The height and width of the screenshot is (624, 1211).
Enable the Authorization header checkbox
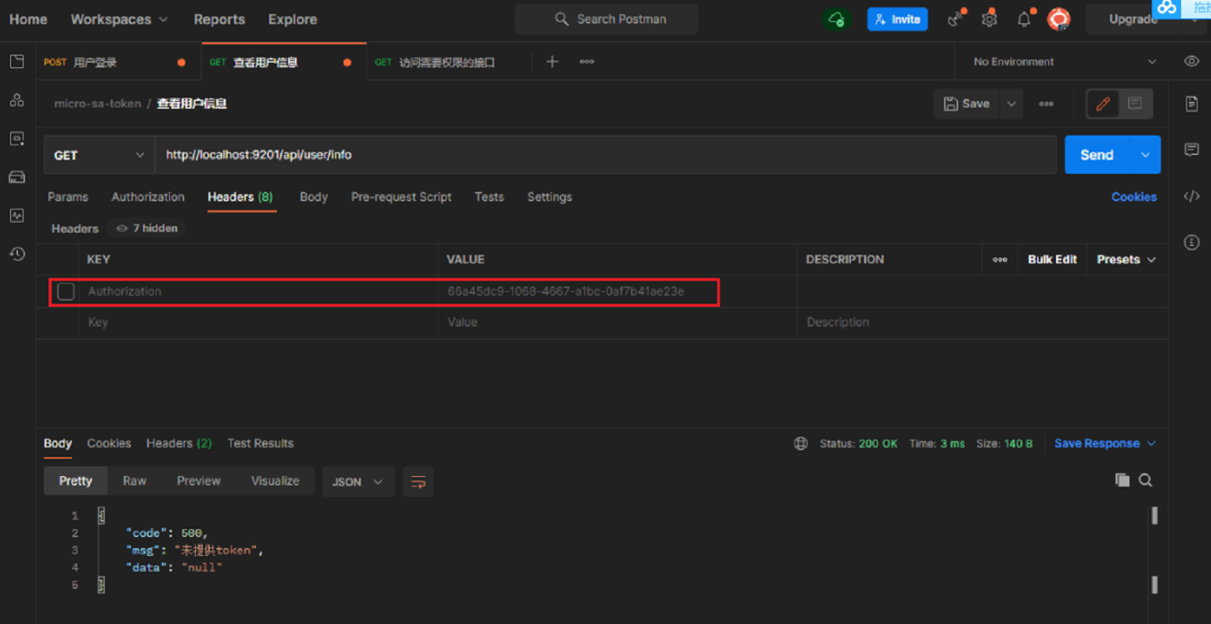click(66, 291)
